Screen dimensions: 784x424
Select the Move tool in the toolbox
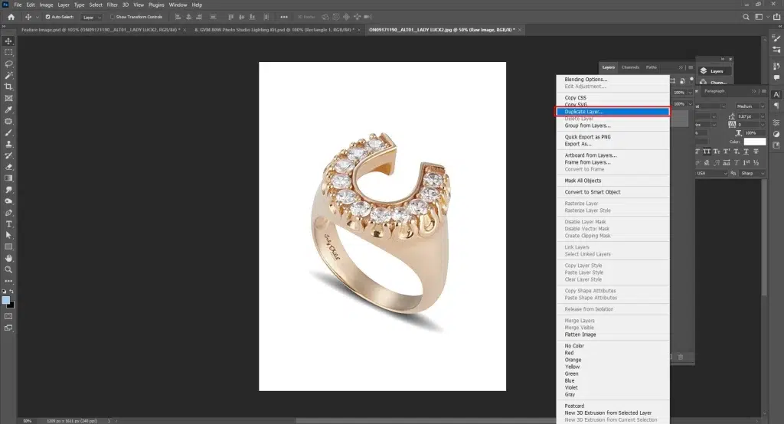click(9, 41)
